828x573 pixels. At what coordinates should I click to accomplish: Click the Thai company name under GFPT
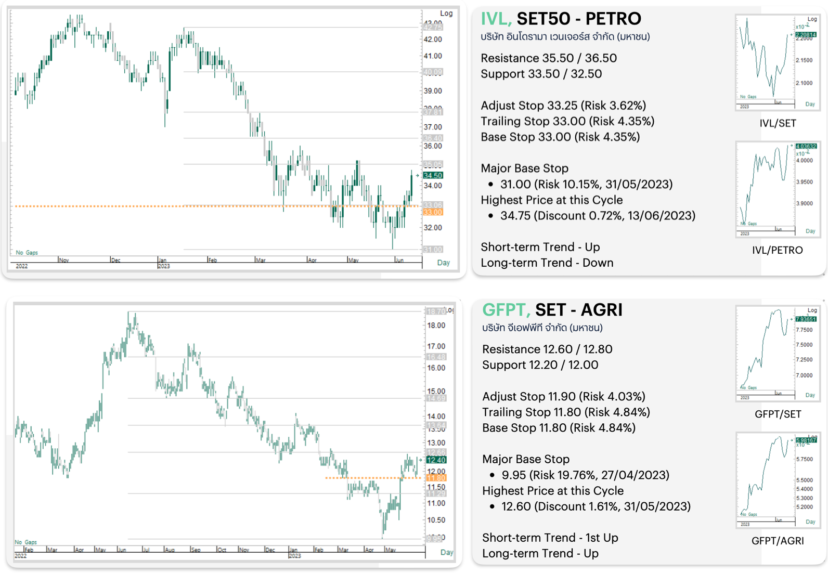[x=542, y=328]
